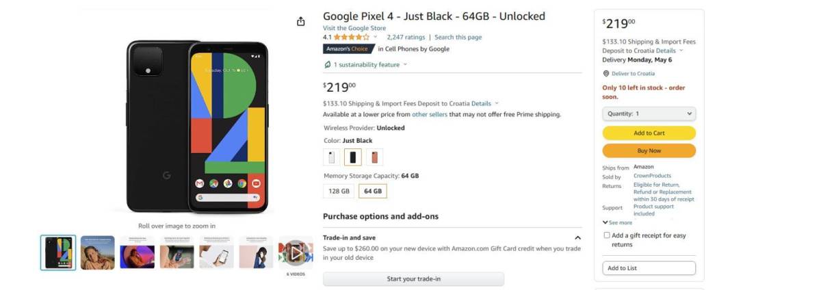The width and height of the screenshot is (821, 290).
Task: Click the sustainability feature leaf icon
Action: [328, 64]
